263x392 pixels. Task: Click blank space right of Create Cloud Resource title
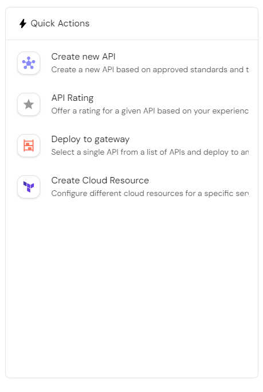pos(199,181)
